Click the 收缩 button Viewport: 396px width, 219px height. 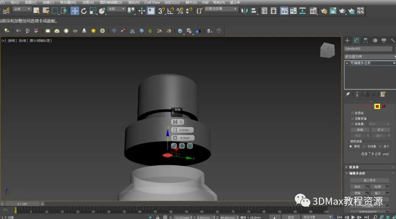point(359,130)
